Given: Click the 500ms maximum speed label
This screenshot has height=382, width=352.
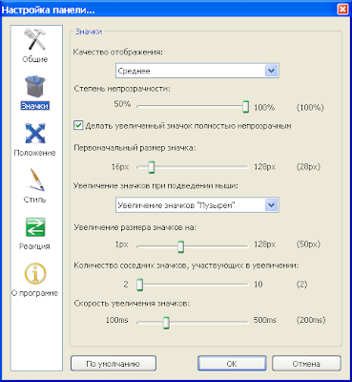Looking at the screenshot, I should (x=264, y=320).
